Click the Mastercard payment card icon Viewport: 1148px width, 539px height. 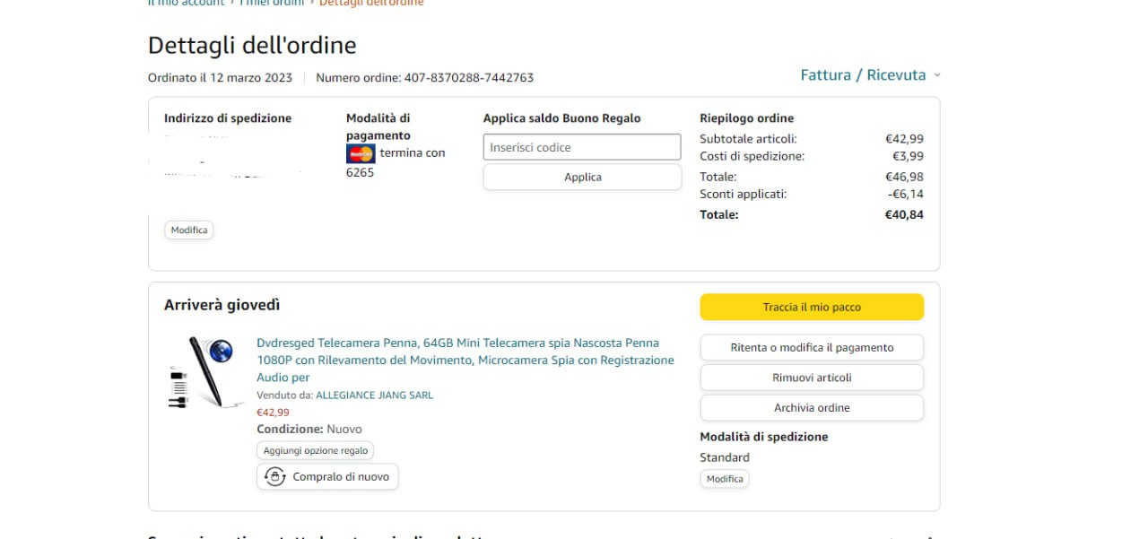[x=361, y=153]
